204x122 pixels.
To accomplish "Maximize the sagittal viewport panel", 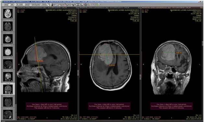I will [77, 8].
